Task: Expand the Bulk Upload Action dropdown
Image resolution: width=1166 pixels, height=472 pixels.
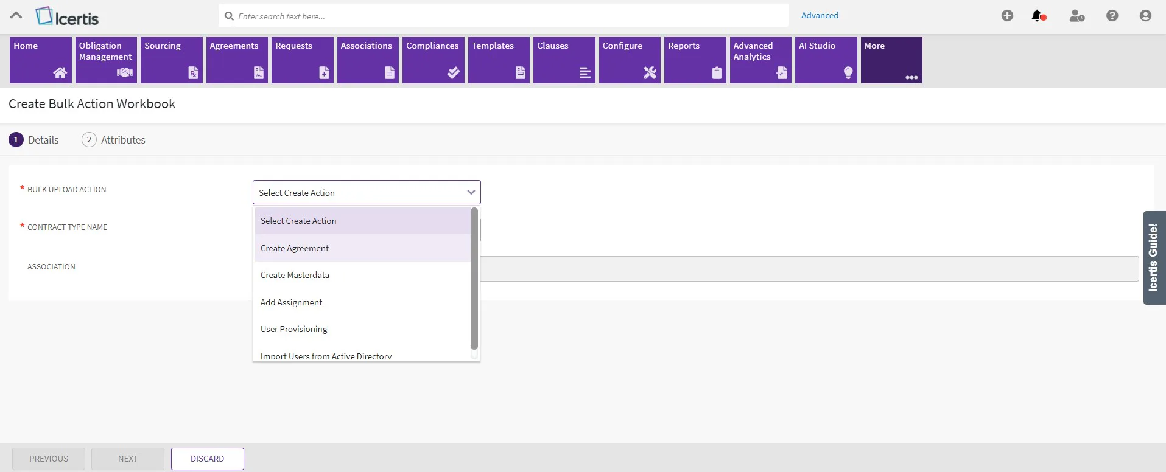Action: pos(367,192)
